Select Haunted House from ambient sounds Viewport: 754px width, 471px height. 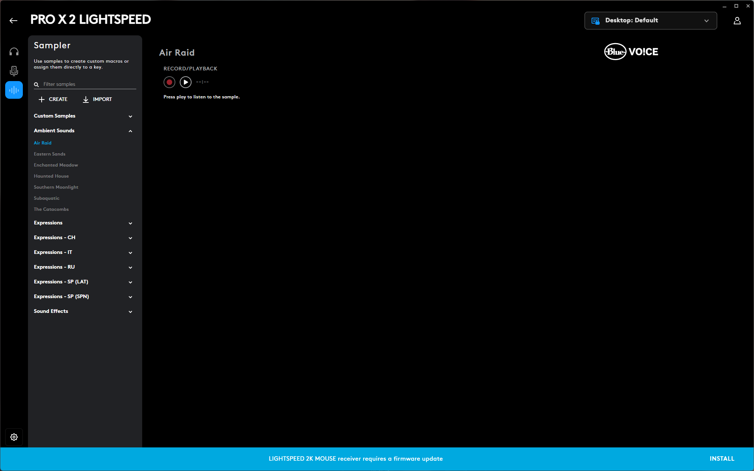point(51,176)
